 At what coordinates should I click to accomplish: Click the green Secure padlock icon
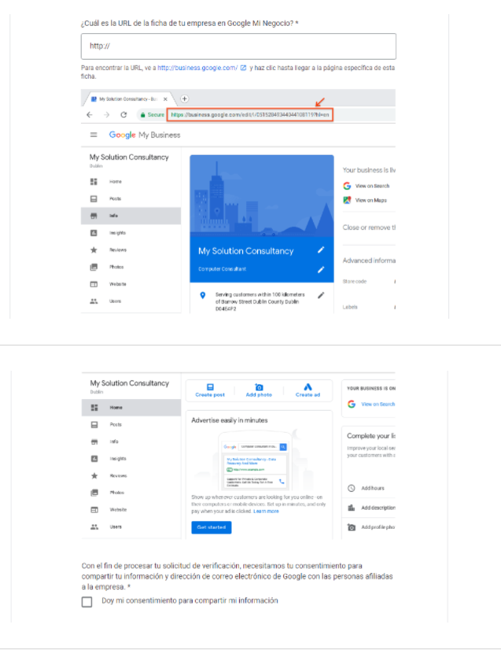tap(142, 115)
